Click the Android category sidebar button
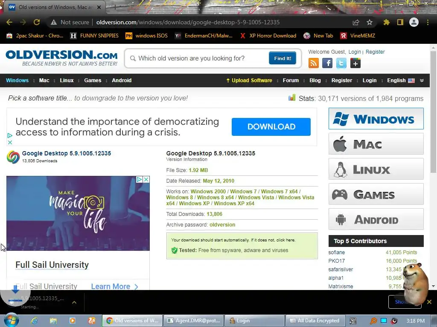Screen dimensions: 437x327 point(376,219)
